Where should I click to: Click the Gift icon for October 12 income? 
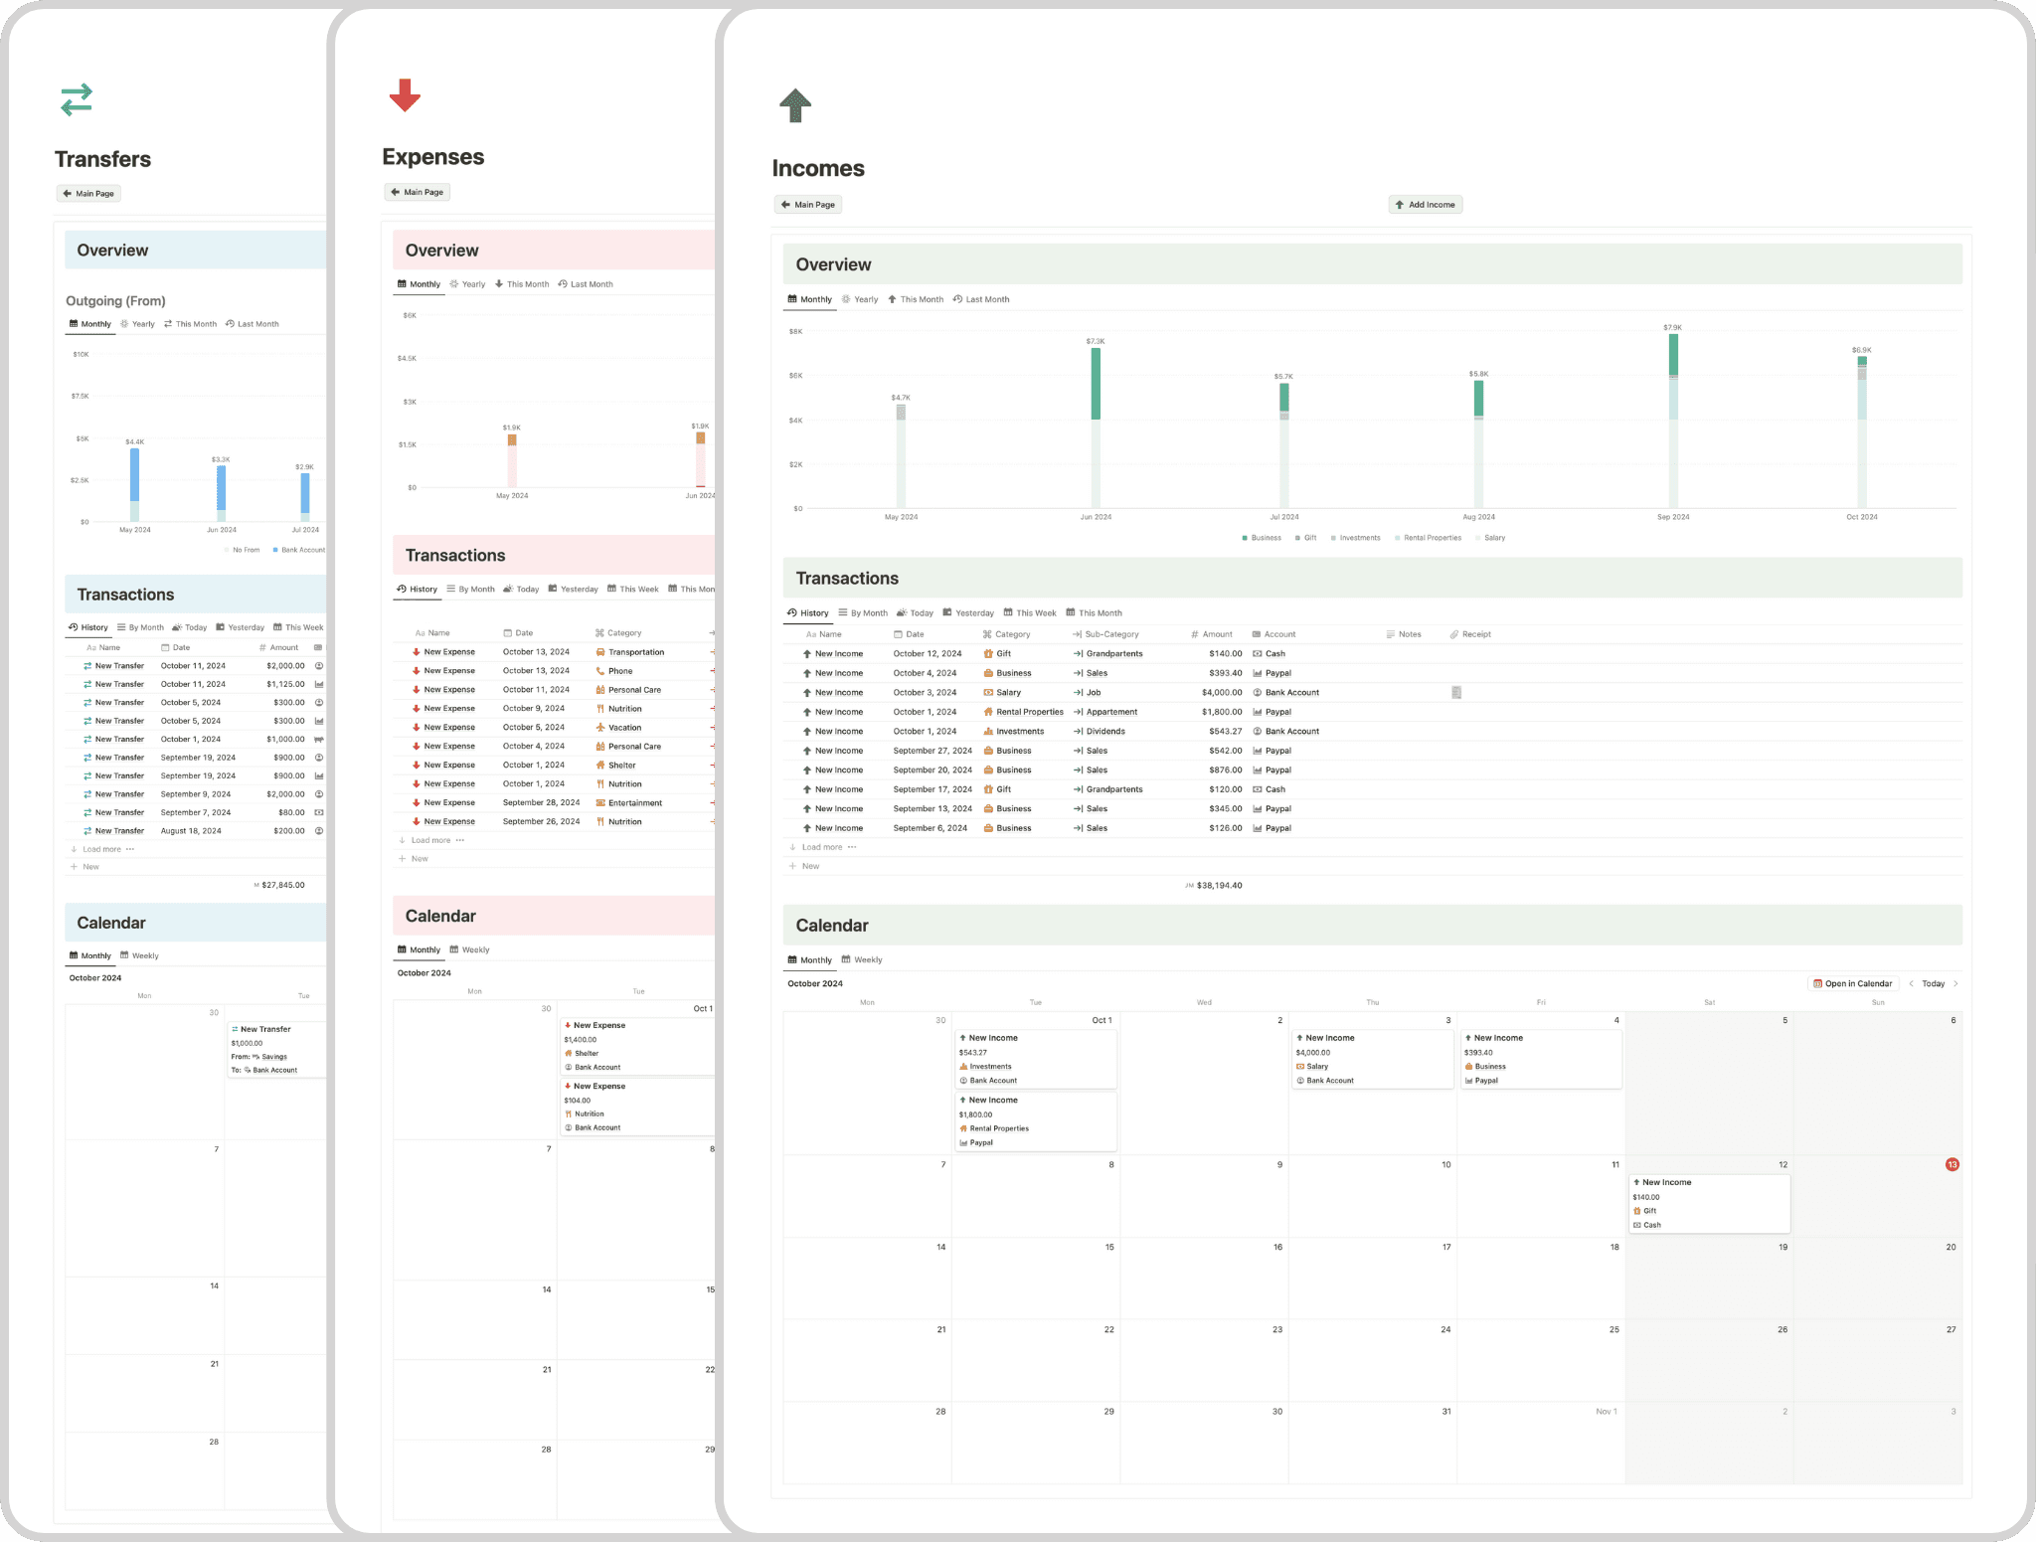pos(988,654)
